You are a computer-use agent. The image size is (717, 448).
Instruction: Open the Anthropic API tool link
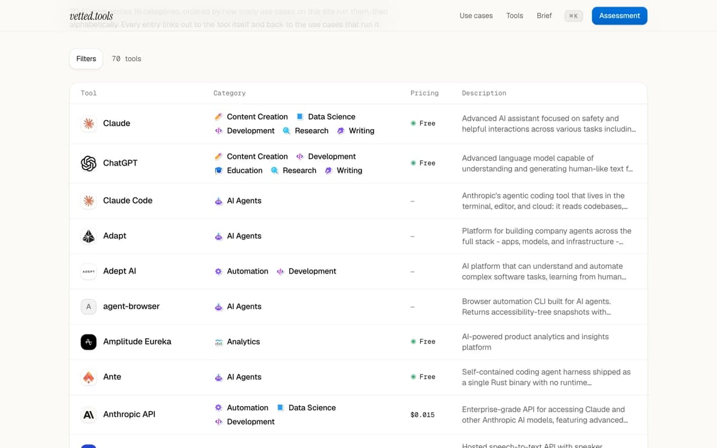point(129,415)
